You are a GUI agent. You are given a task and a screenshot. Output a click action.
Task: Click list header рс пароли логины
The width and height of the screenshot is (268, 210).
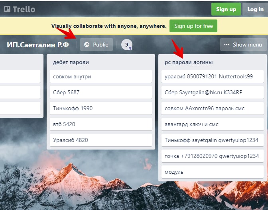point(189,62)
